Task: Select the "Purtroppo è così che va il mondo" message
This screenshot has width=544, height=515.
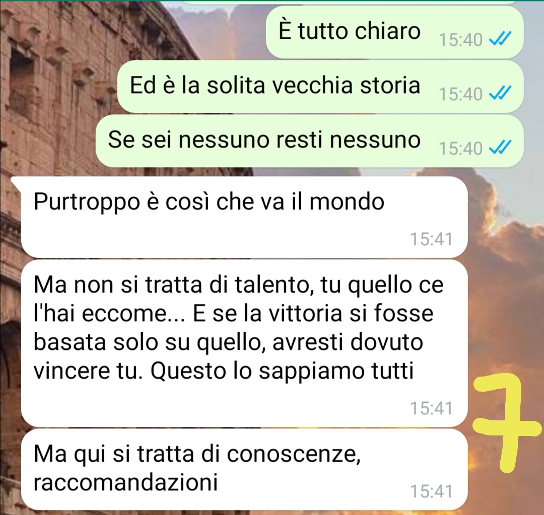Action: (244, 217)
